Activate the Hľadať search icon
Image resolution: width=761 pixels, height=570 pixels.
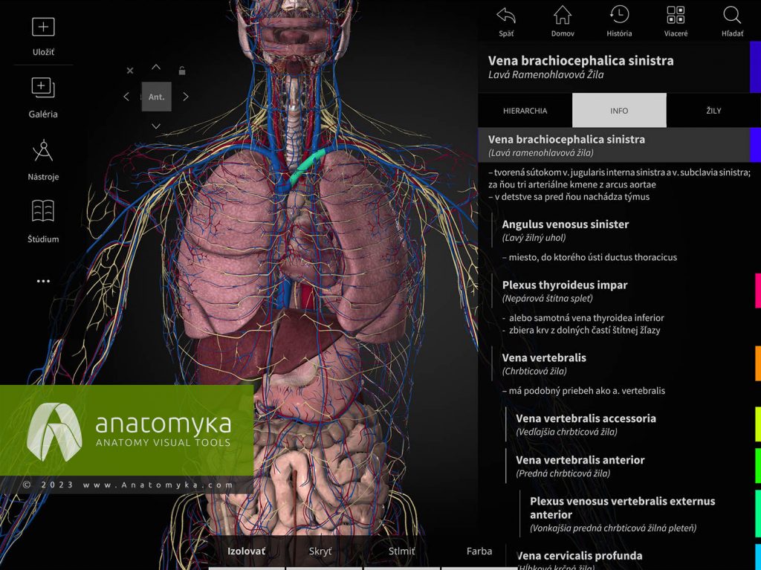[x=731, y=16]
